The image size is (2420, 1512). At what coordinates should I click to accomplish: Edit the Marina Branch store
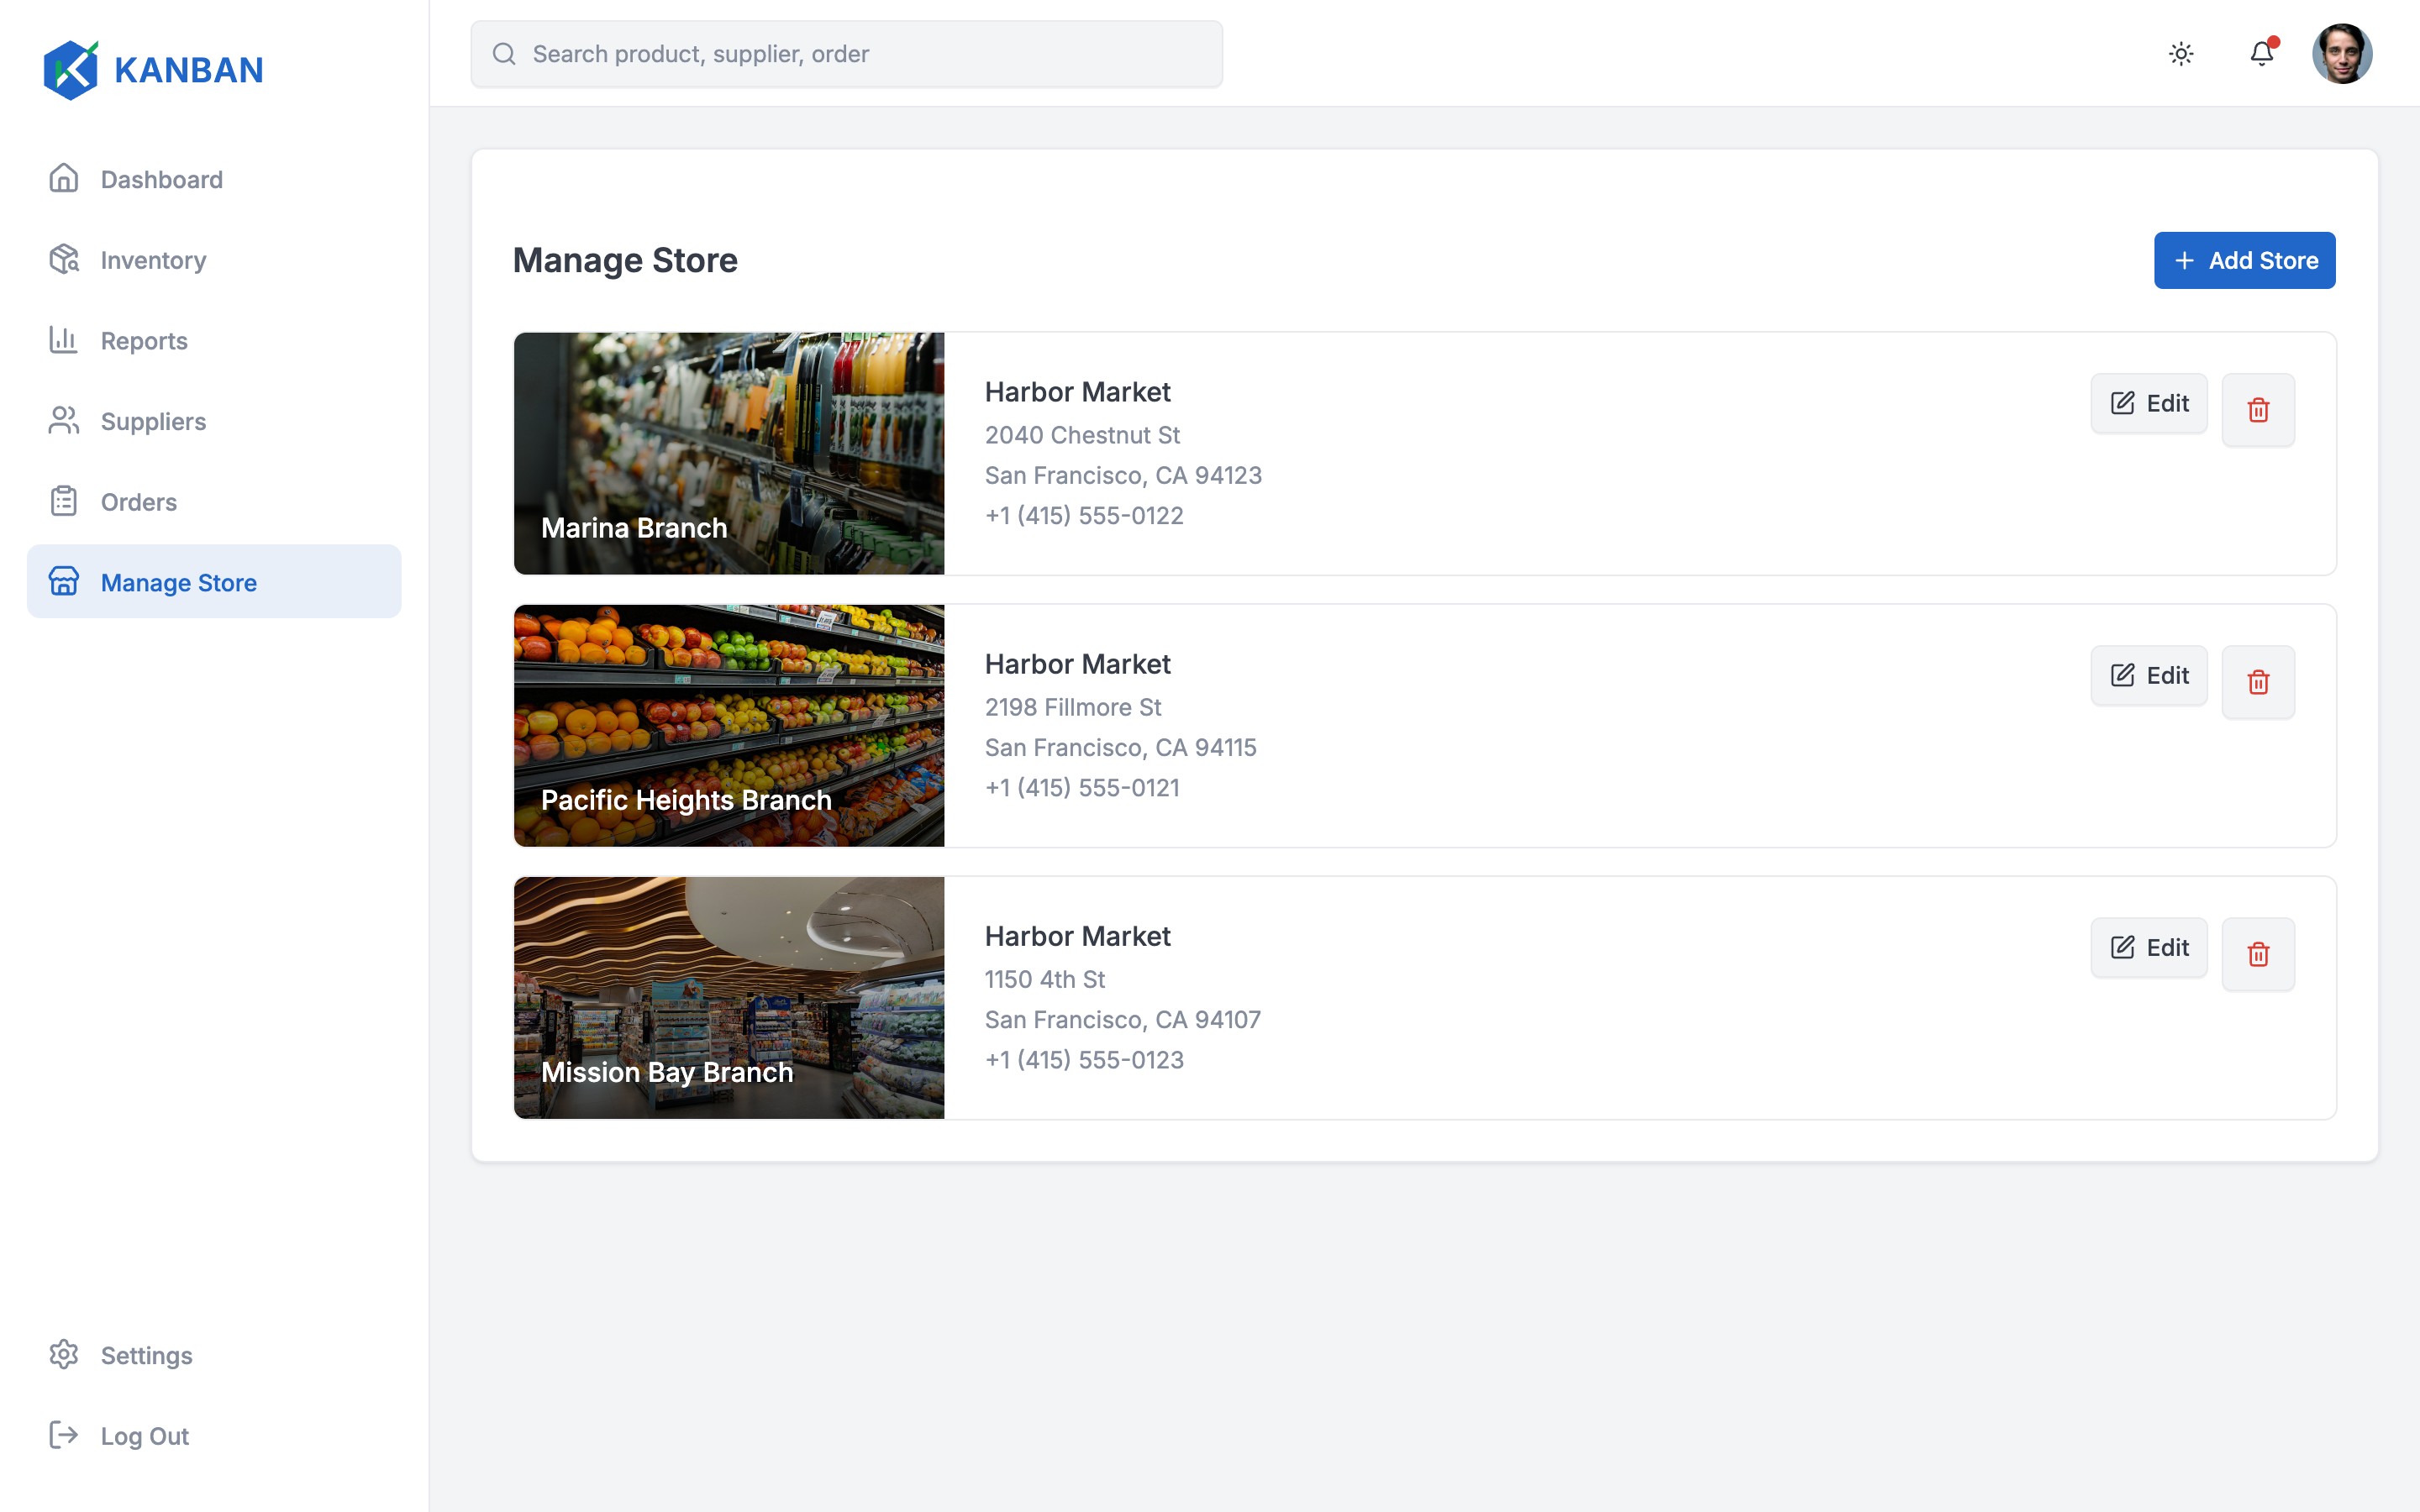(2149, 403)
